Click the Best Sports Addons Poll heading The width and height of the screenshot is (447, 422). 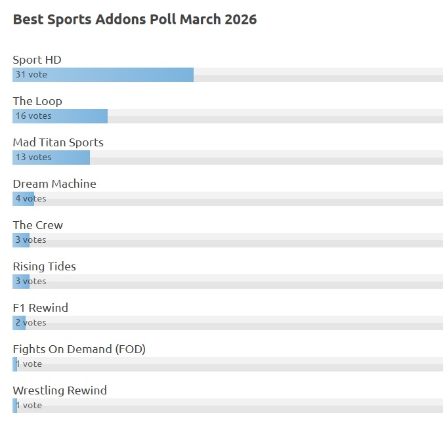(135, 20)
